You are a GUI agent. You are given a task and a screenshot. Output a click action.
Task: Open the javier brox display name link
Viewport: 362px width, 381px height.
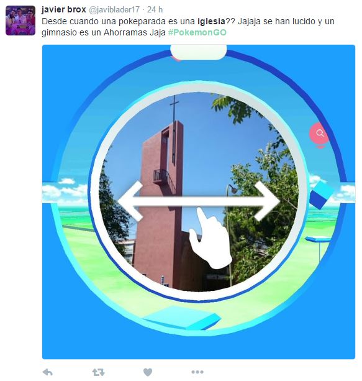(63, 9)
